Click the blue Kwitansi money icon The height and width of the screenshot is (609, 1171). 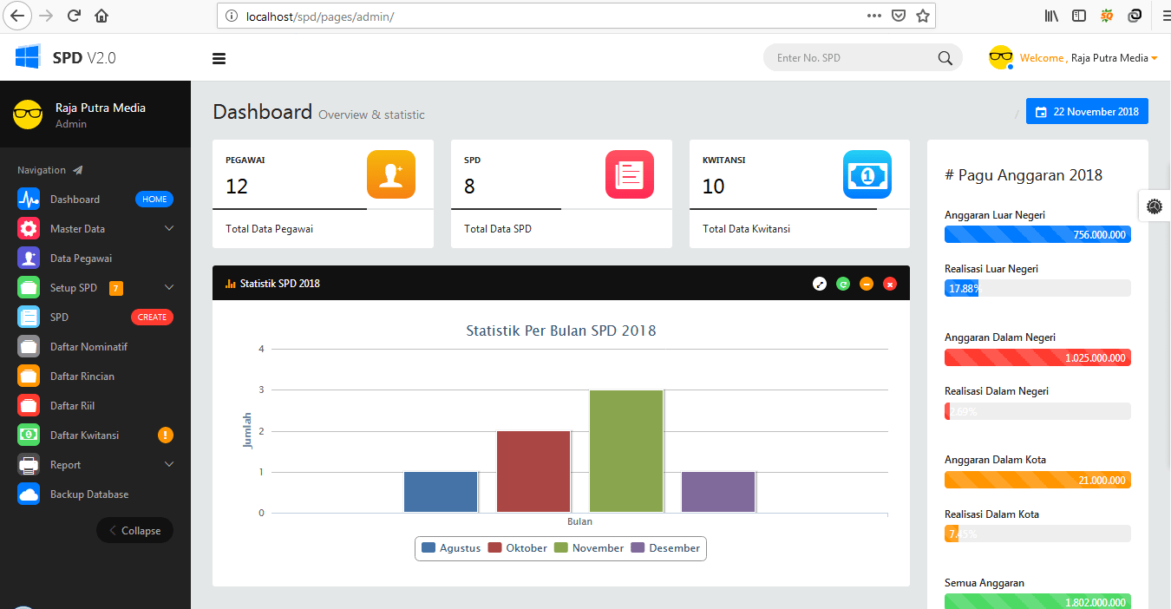coord(867,174)
